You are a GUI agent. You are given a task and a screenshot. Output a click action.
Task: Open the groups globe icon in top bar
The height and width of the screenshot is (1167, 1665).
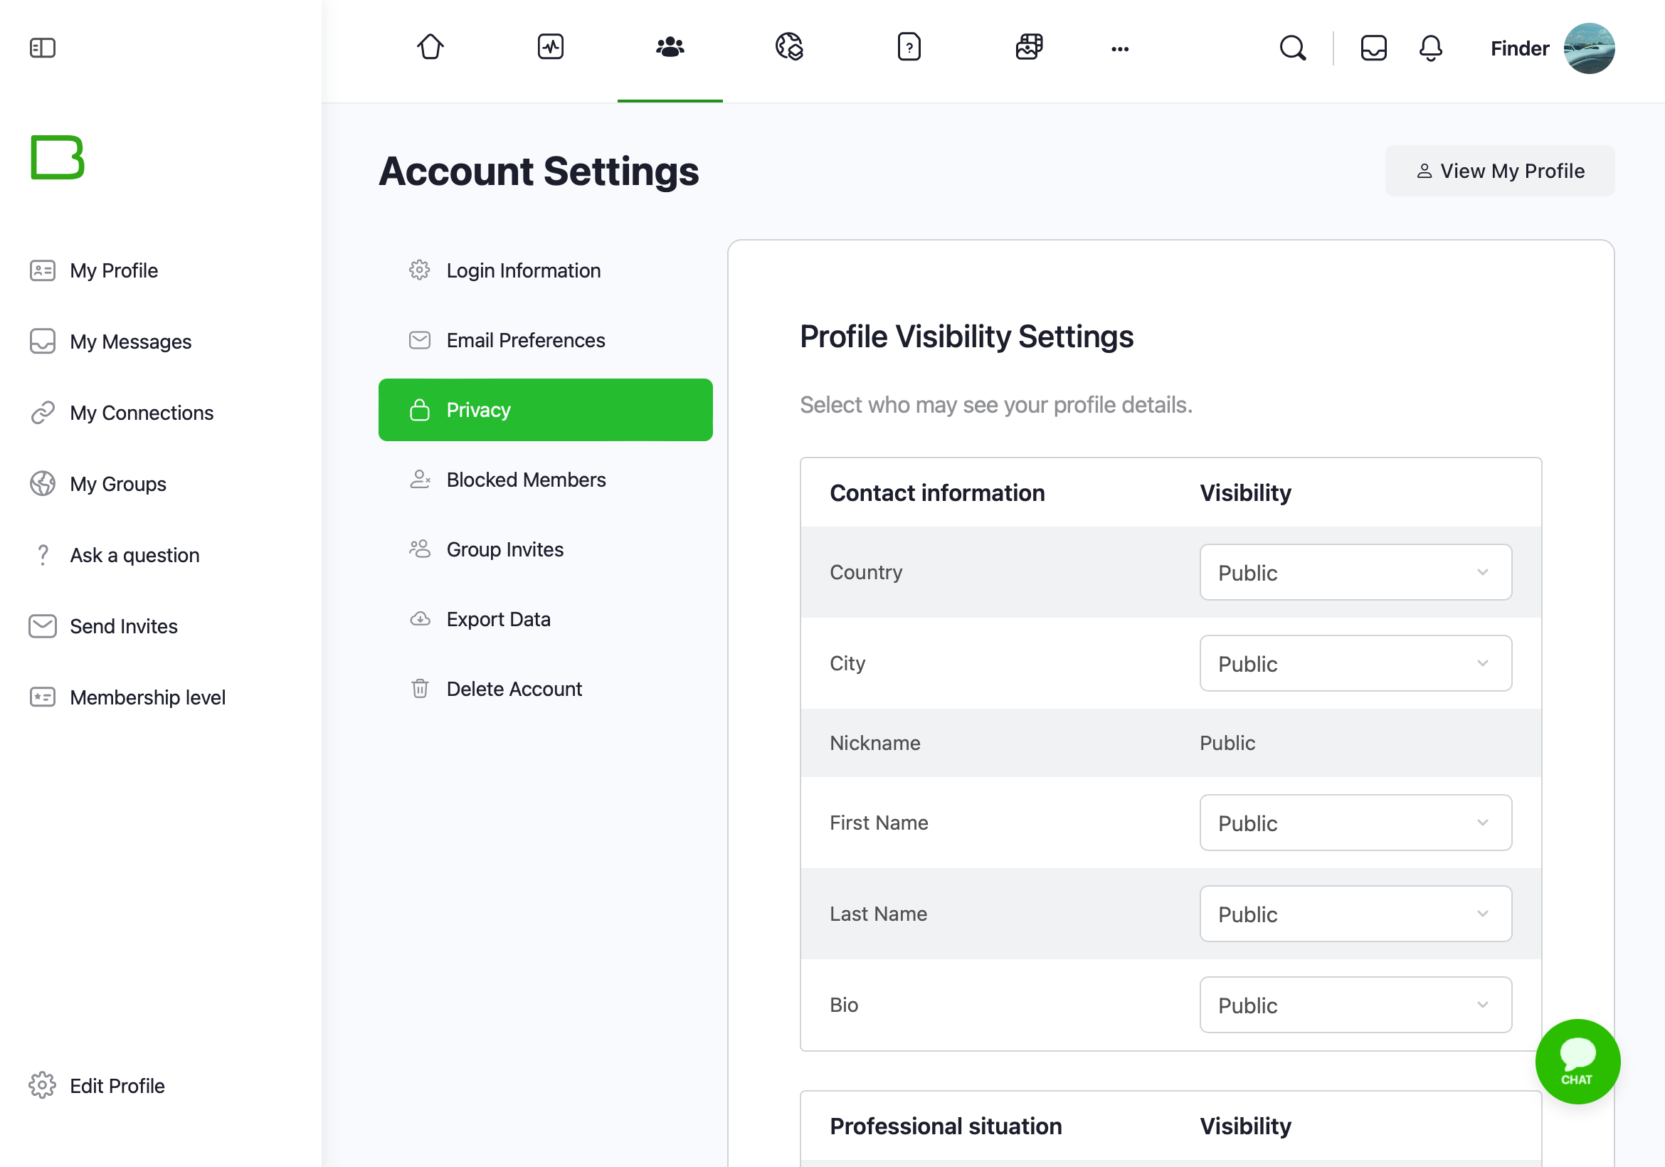[789, 47]
